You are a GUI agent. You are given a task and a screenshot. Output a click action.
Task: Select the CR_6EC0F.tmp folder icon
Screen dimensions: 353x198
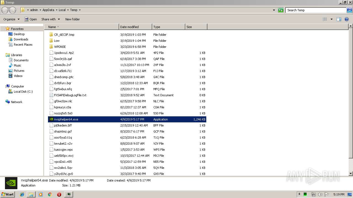51,35
